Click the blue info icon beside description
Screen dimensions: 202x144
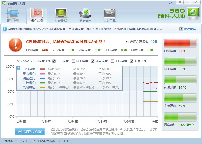(x=5, y=29)
